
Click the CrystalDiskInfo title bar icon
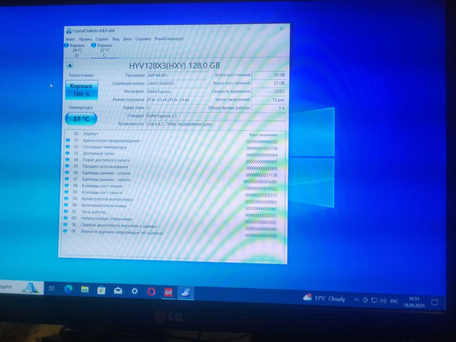tap(69, 31)
